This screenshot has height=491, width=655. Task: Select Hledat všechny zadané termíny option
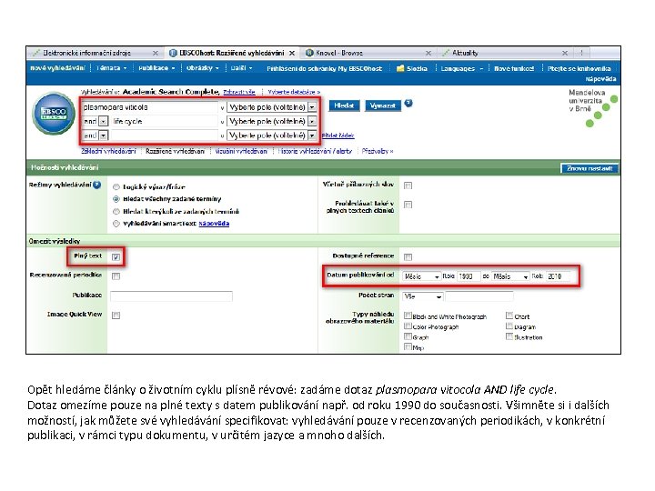116,199
